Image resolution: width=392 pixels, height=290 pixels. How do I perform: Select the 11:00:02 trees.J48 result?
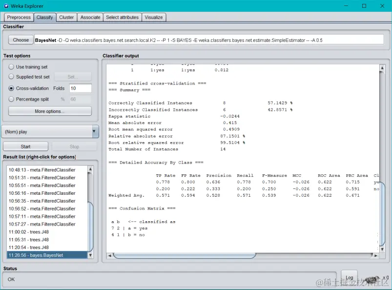pyautogui.click(x=47, y=232)
